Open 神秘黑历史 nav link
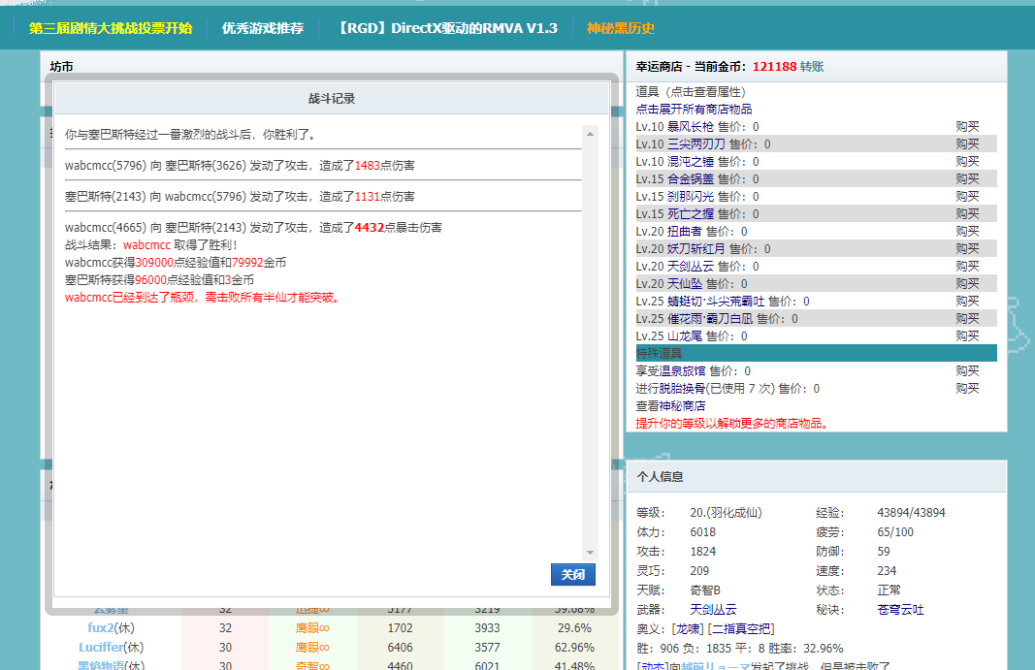The width and height of the screenshot is (1035, 670). (621, 28)
